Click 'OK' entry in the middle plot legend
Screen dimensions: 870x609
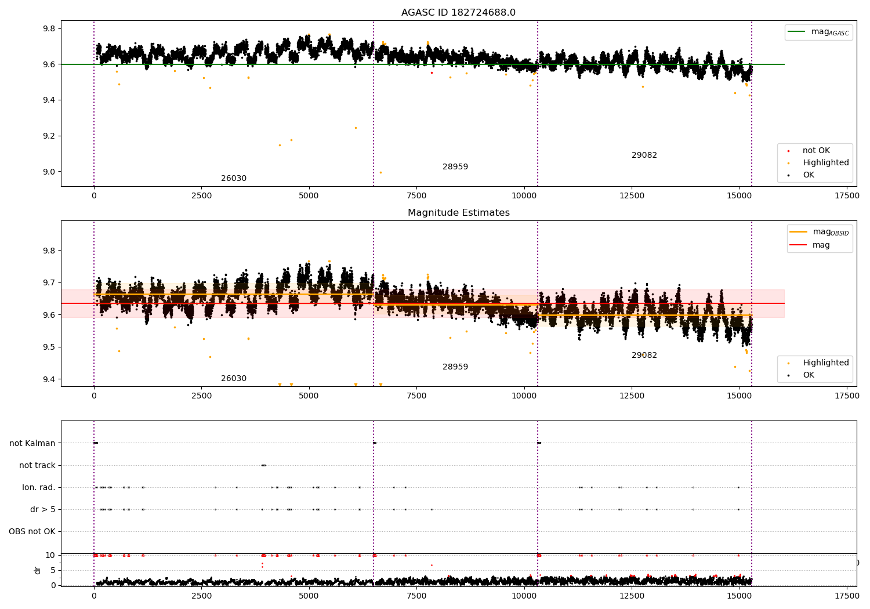tap(809, 375)
